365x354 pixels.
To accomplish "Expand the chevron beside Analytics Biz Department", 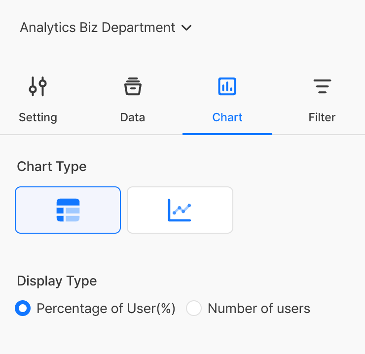I will click(186, 28).
